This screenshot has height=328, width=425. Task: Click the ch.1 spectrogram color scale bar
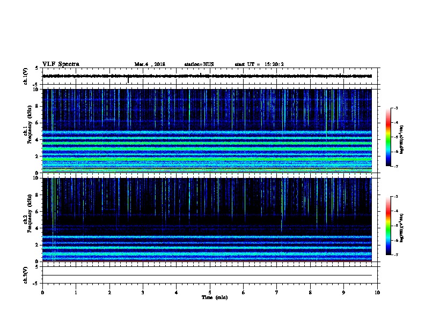[389, 137]
